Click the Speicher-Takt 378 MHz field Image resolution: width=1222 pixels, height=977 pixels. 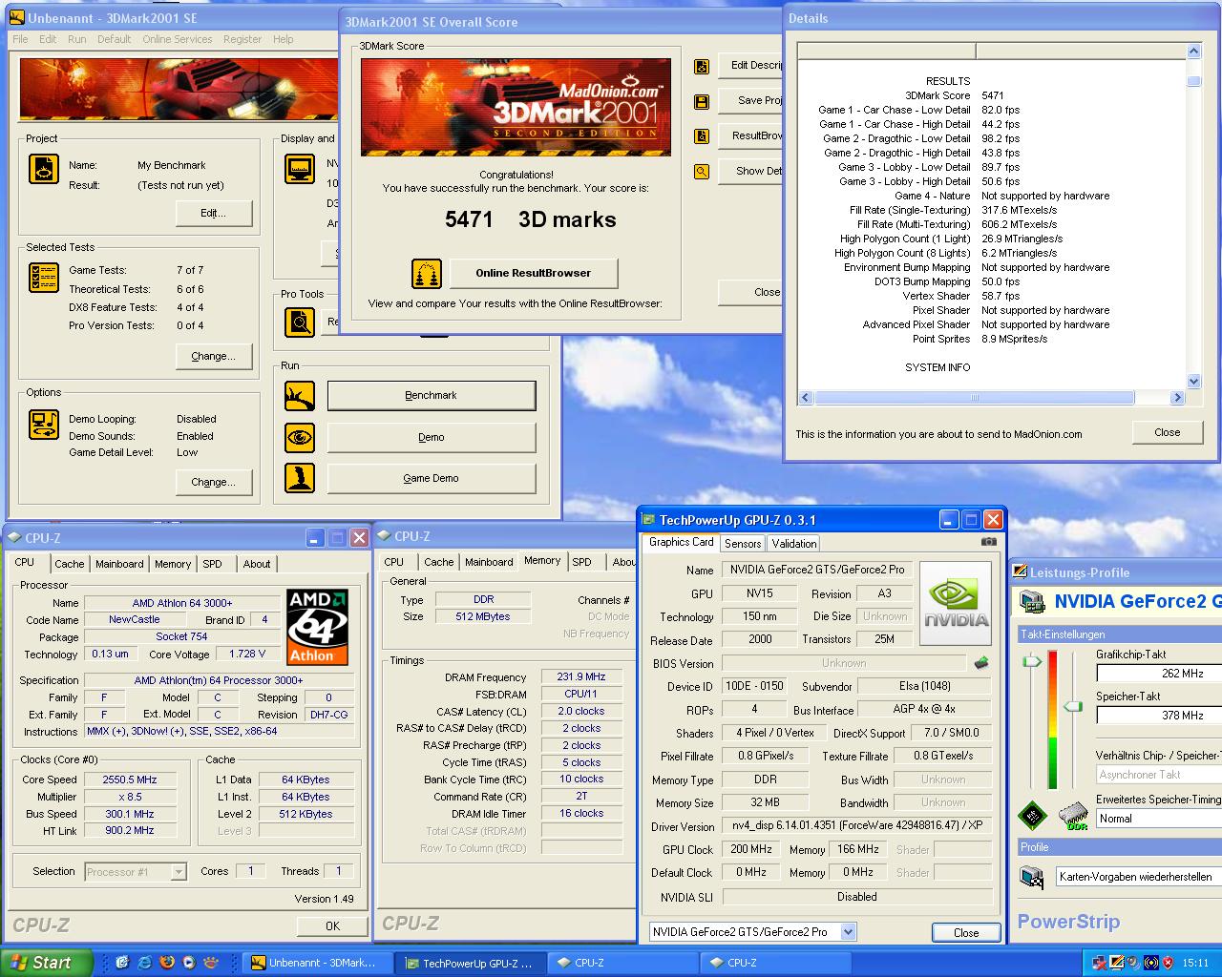1159,715
